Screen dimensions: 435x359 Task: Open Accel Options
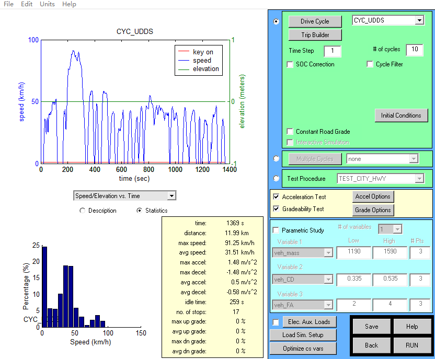[x=373, y=196]
